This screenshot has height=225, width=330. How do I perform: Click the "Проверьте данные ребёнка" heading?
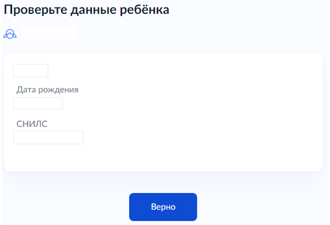click(86, 10)
